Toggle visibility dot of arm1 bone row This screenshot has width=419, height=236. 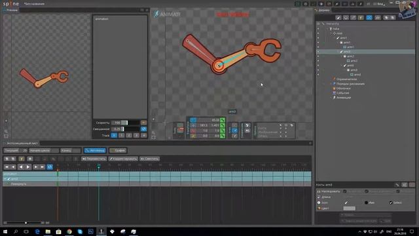318,38
